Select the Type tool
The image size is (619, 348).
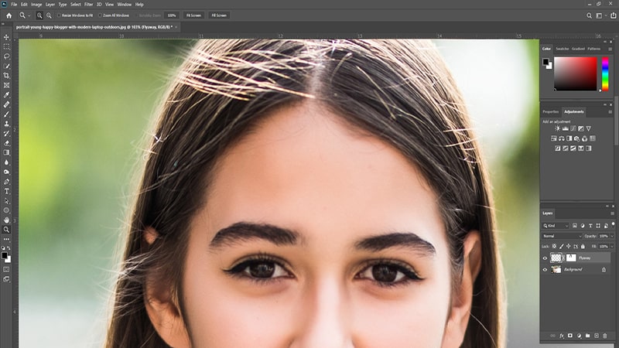[6, 190]
